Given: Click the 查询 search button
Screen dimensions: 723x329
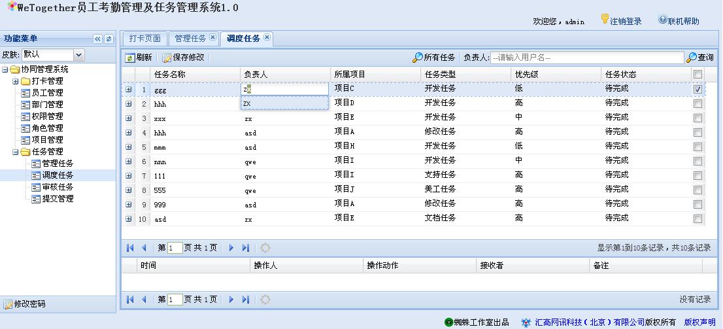Looking at the screenshot, I should [x=700, y=58].
